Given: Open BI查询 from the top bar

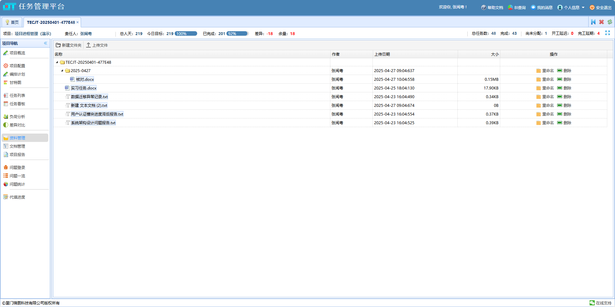Looking at the screenshot, I should coord(517,7).
